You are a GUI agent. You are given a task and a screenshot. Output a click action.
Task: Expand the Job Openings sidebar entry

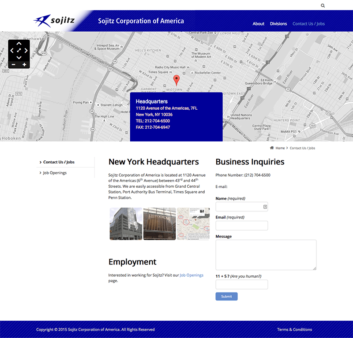click(x=54, y=172)
